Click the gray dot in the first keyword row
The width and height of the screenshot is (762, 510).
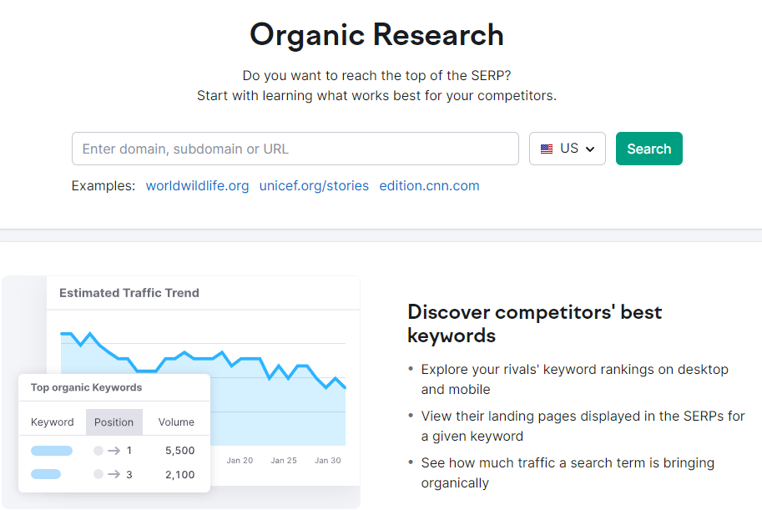tap(98, 451)
